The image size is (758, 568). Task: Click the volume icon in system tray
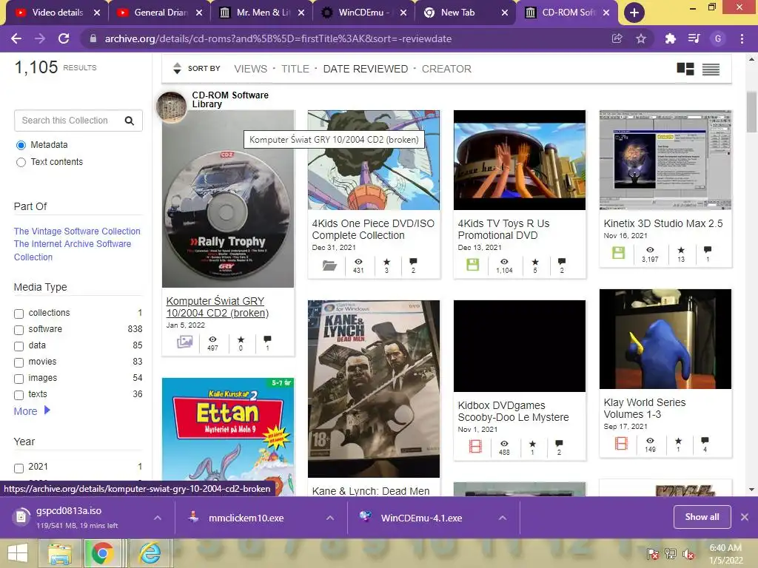689,554
